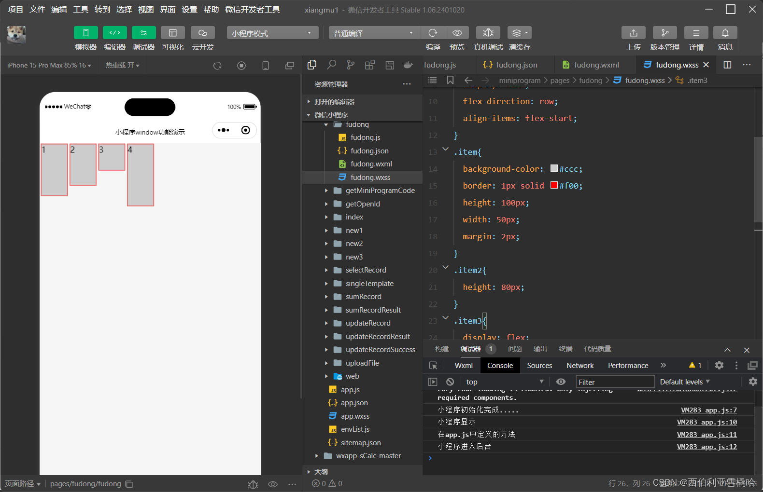
Task: Toggle the bookmark icon in breadcrumb bar
Action: pyautogui.click(x=450, y=80)
